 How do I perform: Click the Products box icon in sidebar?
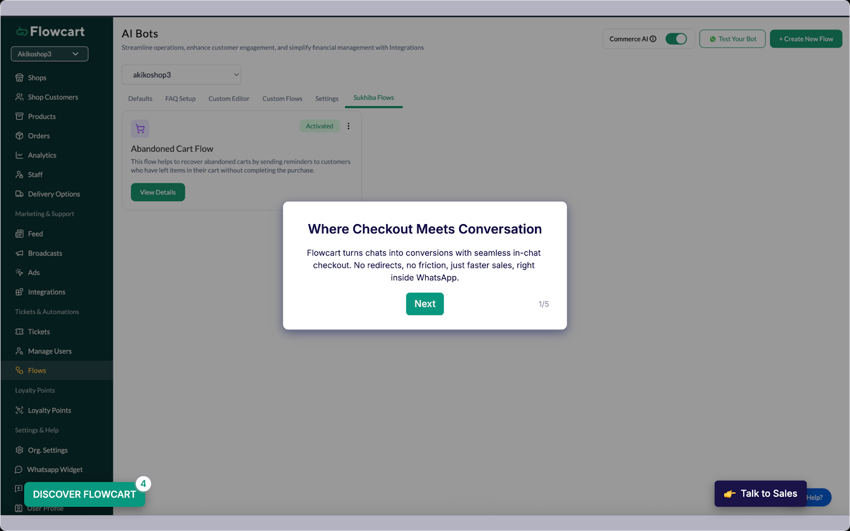tap(20, 116)
